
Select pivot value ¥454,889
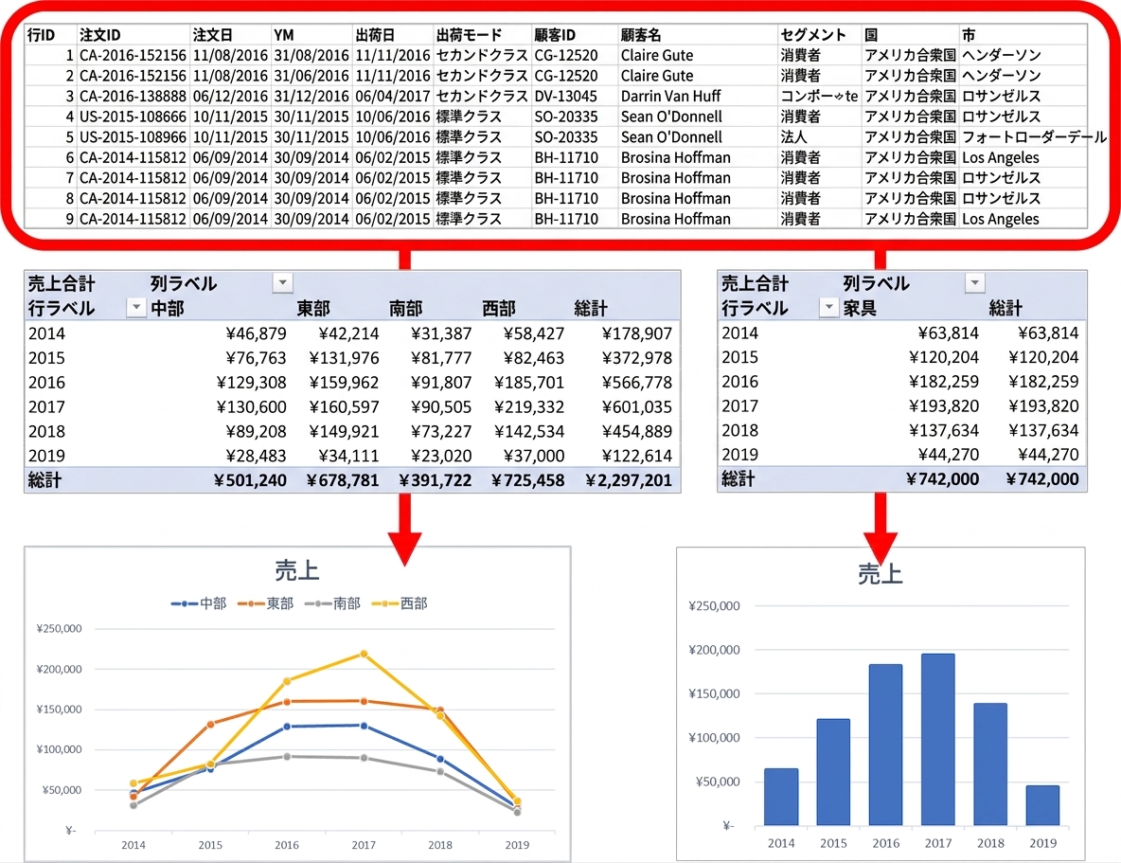click(637, 432)
